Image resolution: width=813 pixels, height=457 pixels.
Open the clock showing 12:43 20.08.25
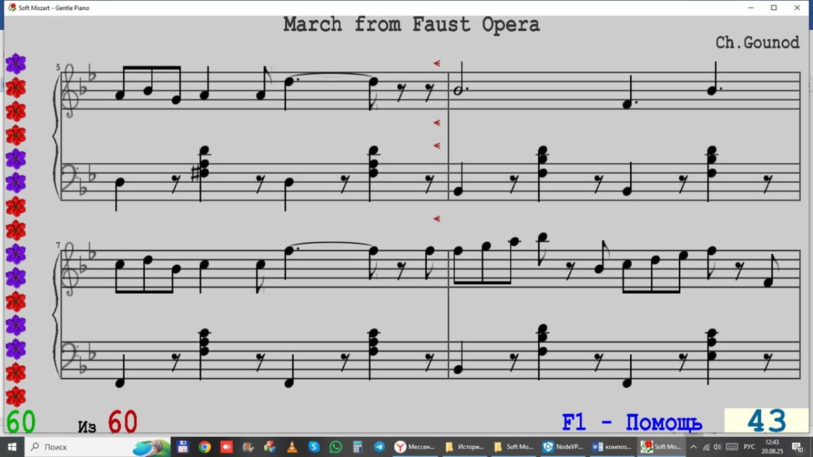772,447
